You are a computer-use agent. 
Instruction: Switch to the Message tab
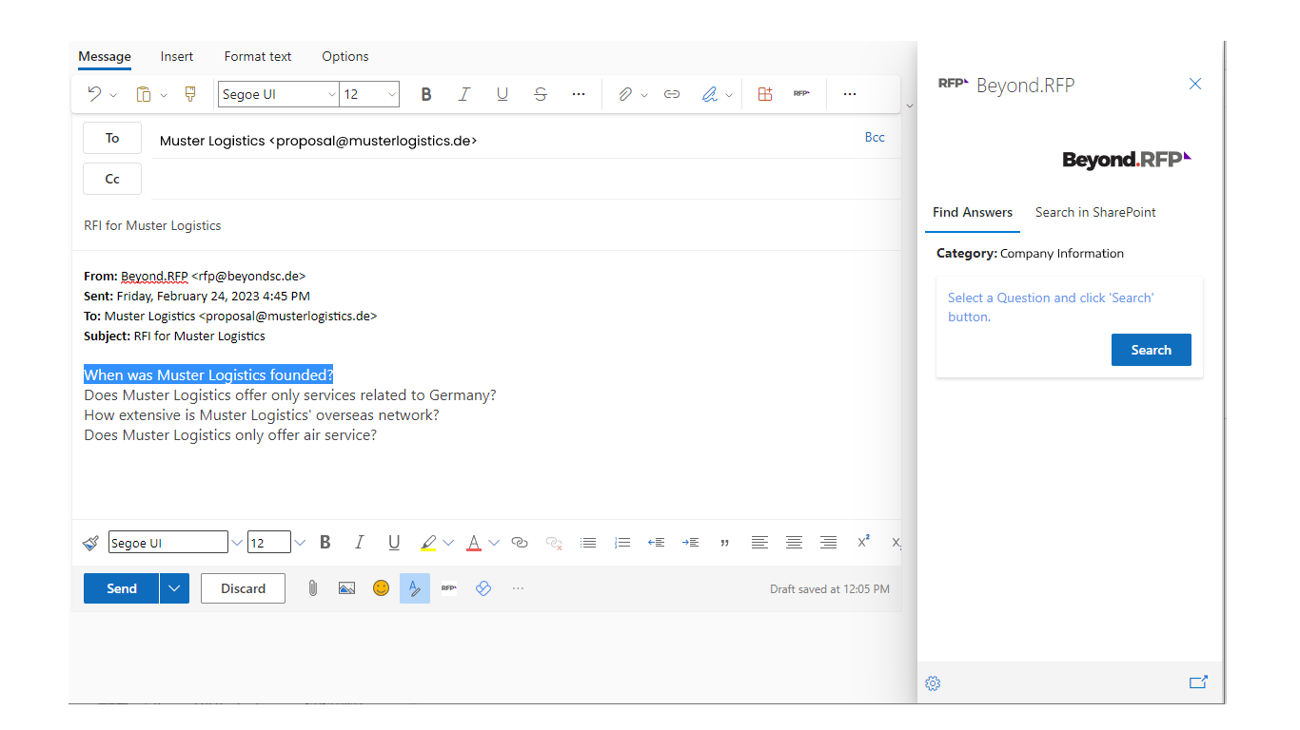105,56
